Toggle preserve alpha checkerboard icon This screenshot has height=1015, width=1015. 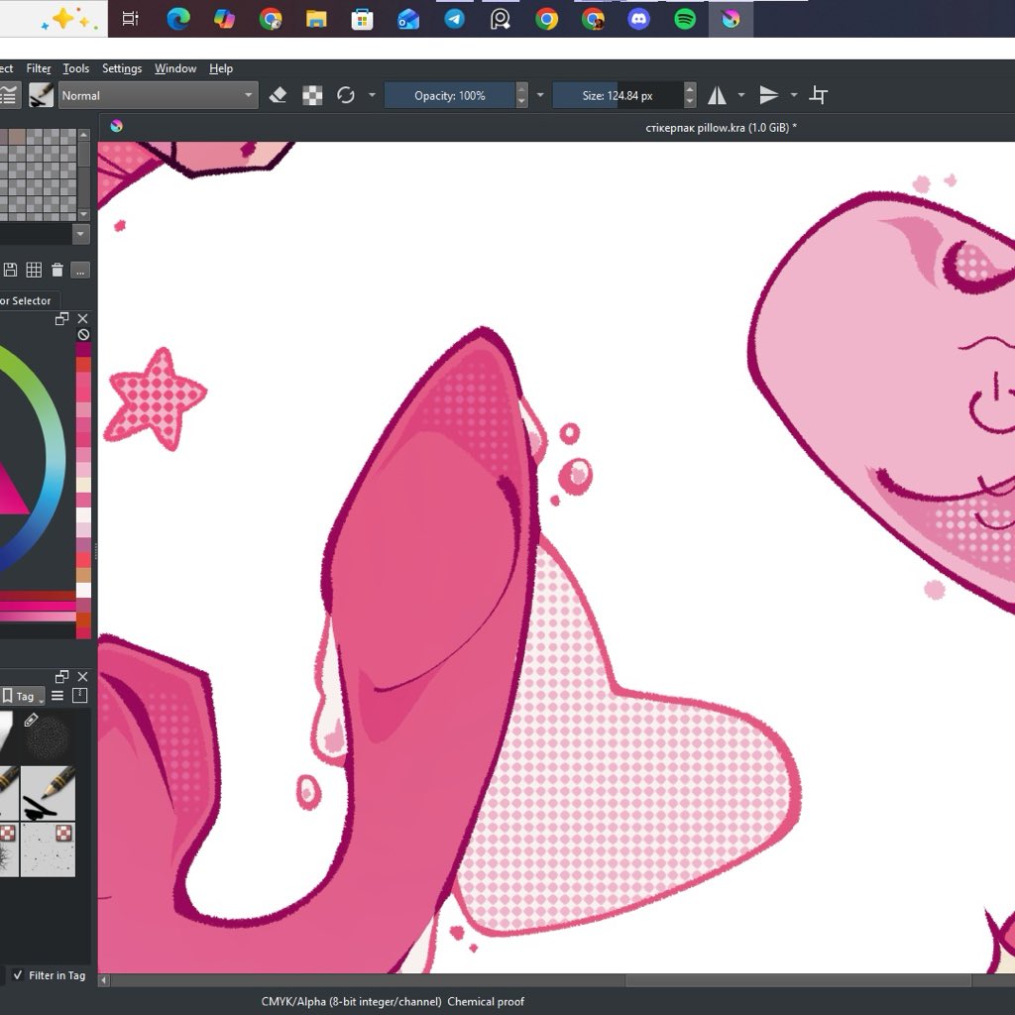[x=312, y=96]
